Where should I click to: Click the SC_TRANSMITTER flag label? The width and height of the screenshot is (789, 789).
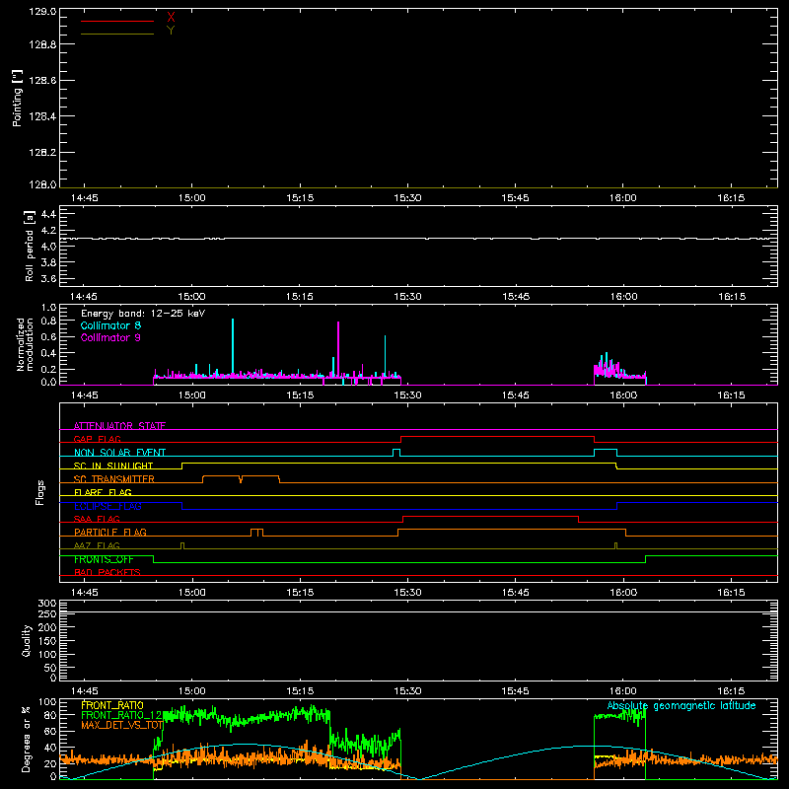(114, 479)
